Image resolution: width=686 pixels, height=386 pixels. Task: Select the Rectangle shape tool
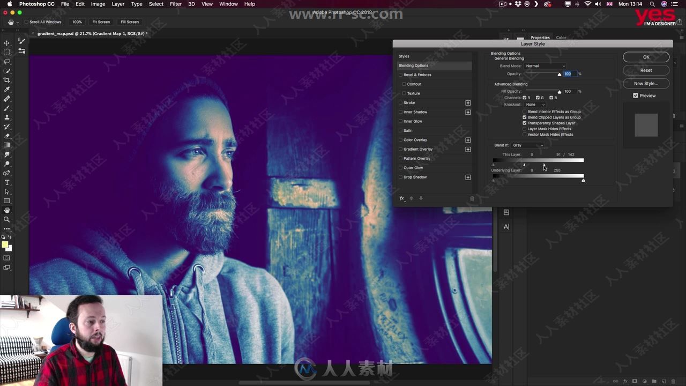tap(7, 201)
